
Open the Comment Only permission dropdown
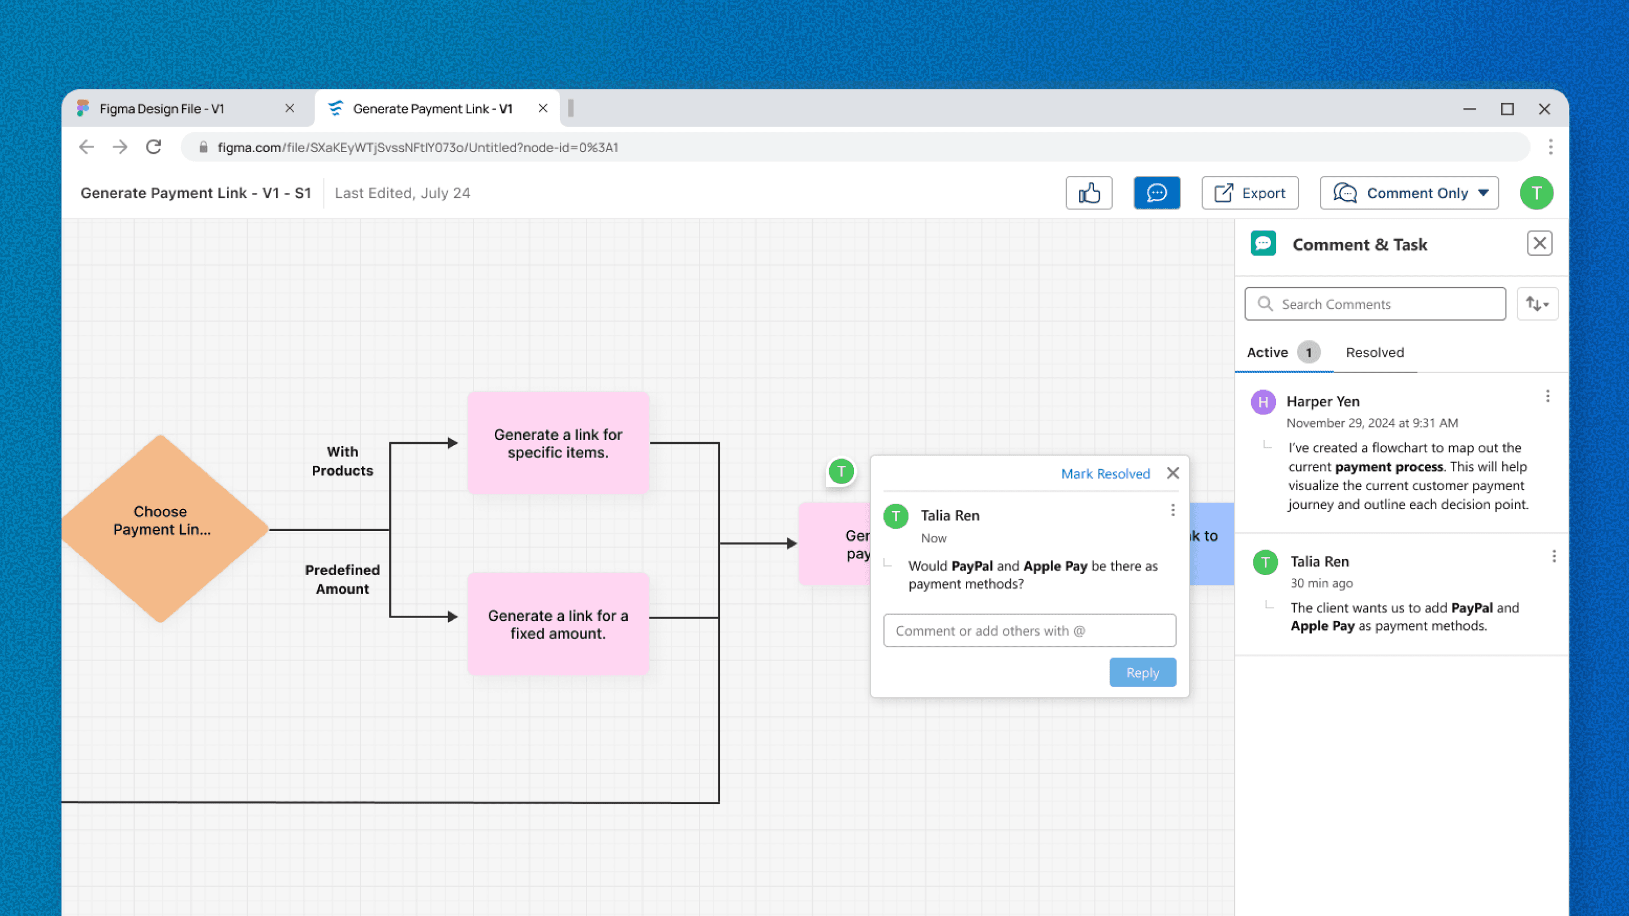(1409, 193)
